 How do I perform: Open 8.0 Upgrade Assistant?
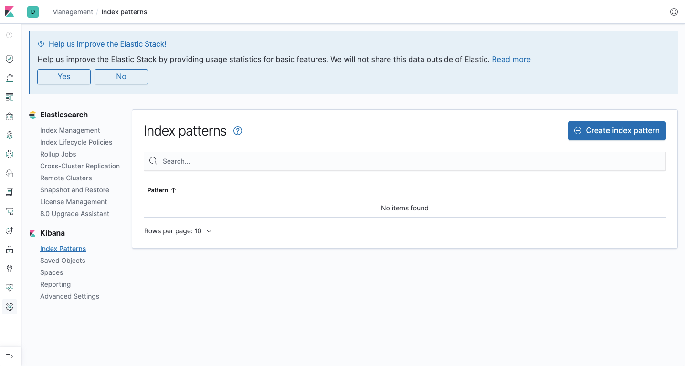click(x=74, y=214)
